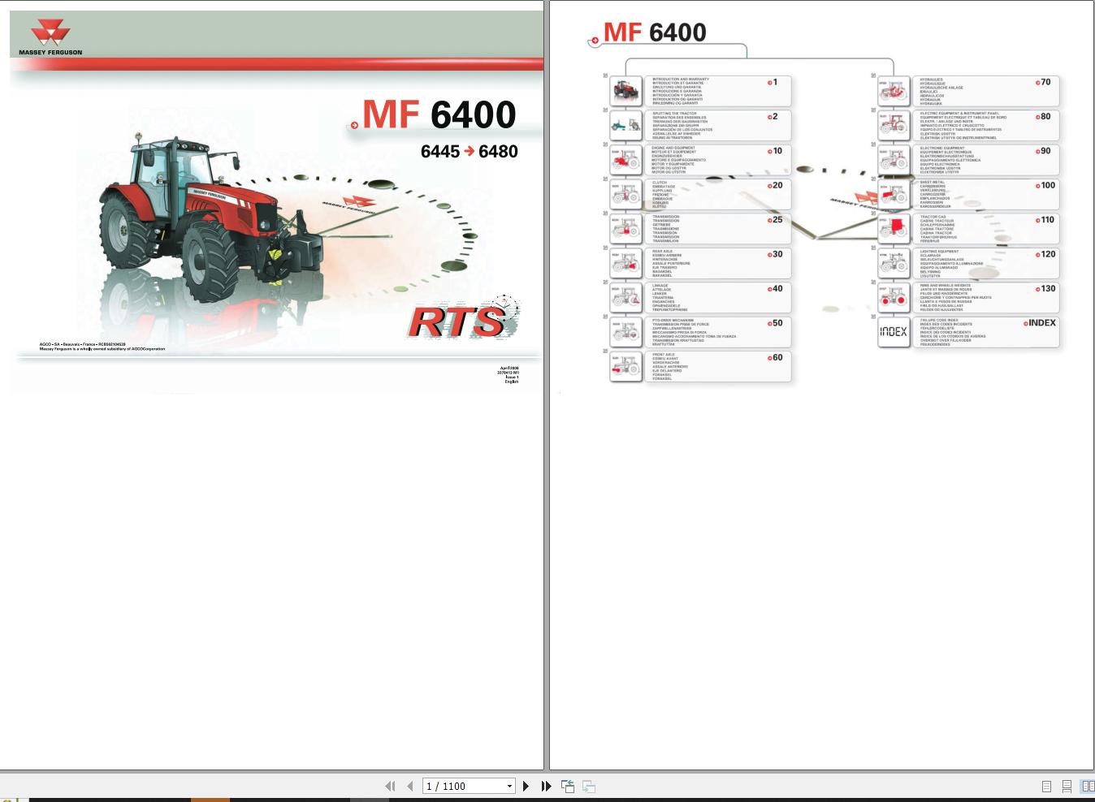
Task: Follow the section number 70 link
Action: [1043, 82]
